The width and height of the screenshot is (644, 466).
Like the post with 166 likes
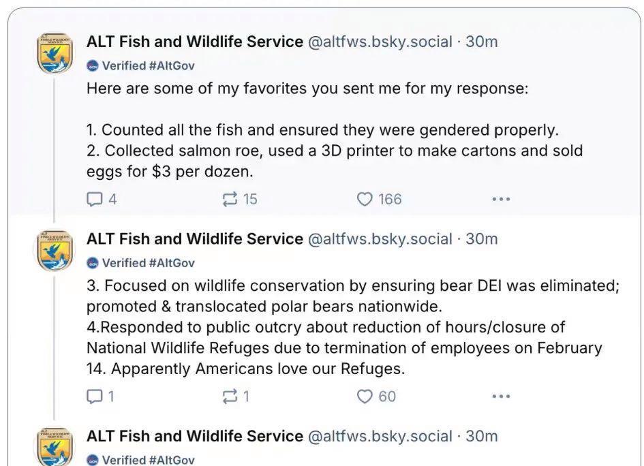[x=365, y=199]
